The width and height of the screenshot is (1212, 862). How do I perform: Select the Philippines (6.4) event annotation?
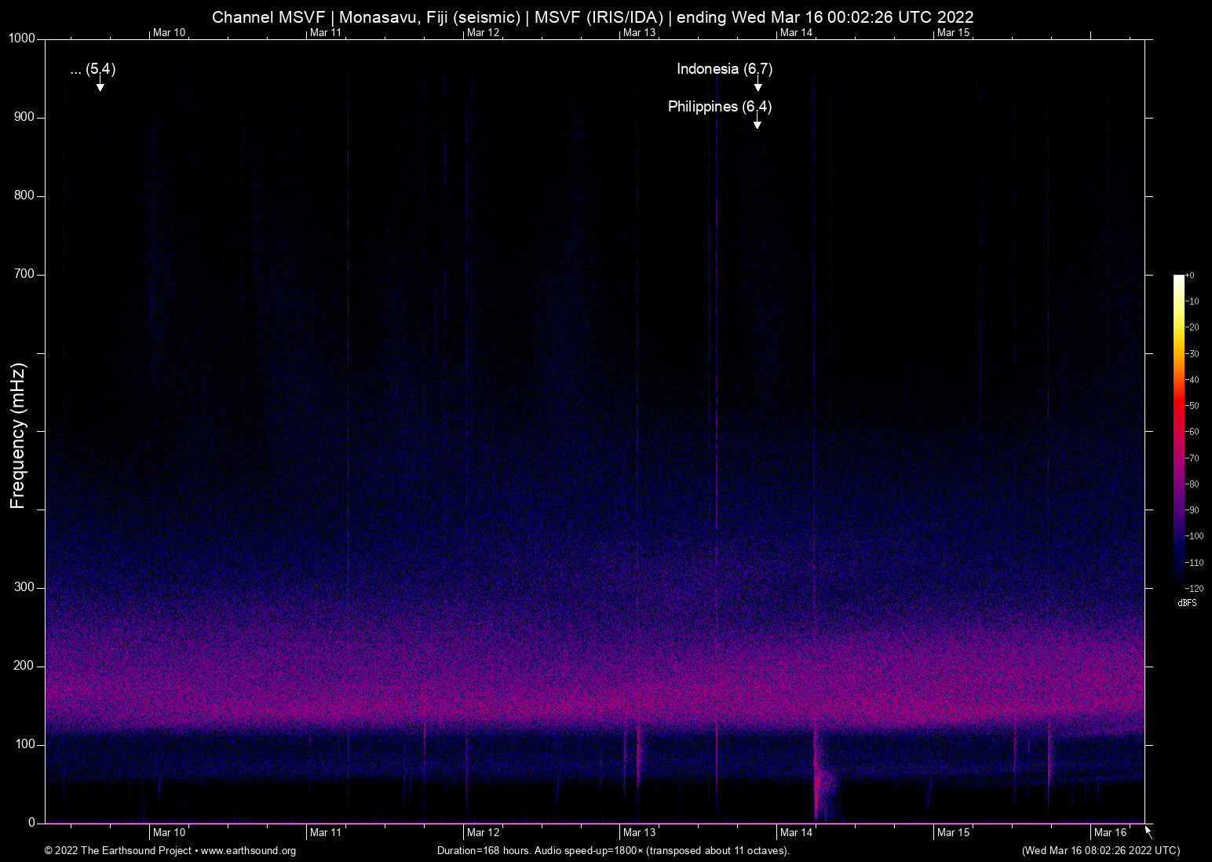point(720,107)
